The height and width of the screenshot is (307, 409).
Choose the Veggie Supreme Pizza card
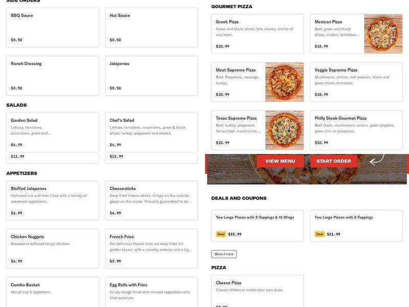click(x=356, y=82)
